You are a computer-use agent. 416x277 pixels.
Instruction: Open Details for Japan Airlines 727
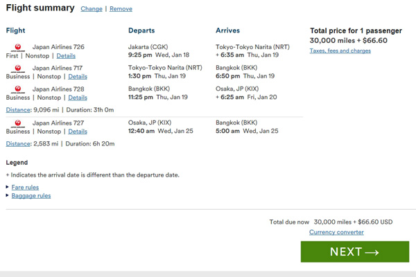[x=78, y=132]
